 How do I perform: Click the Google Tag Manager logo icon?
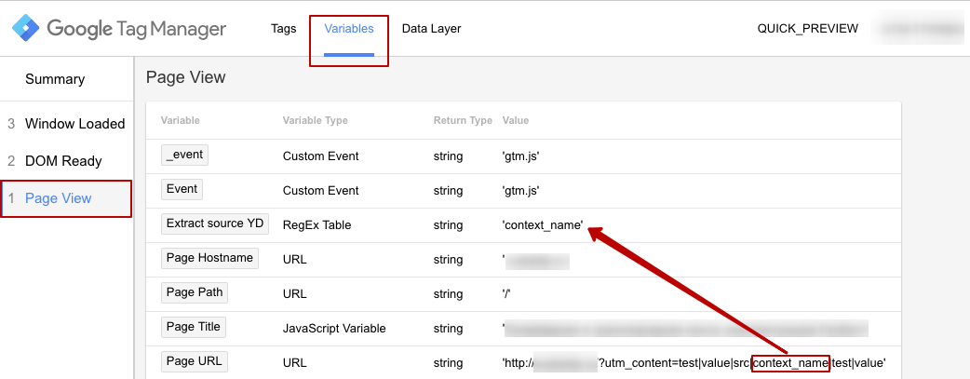click(25, 29)
